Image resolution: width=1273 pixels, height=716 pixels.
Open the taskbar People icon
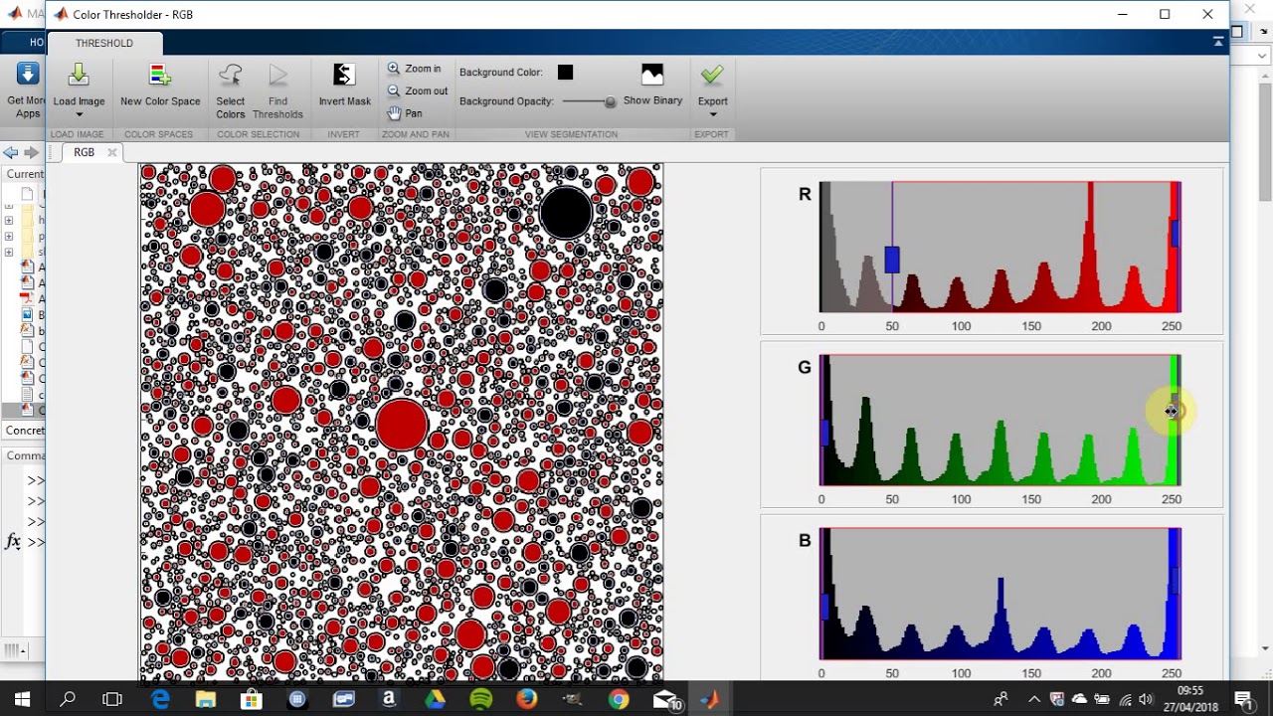pyautogui.click(x=1000, y=699)
